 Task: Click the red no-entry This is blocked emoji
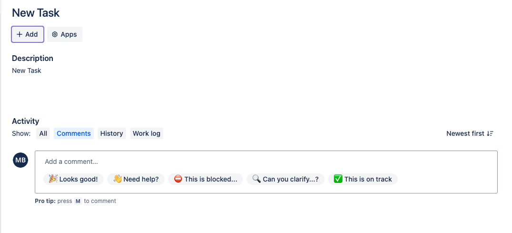178,179
